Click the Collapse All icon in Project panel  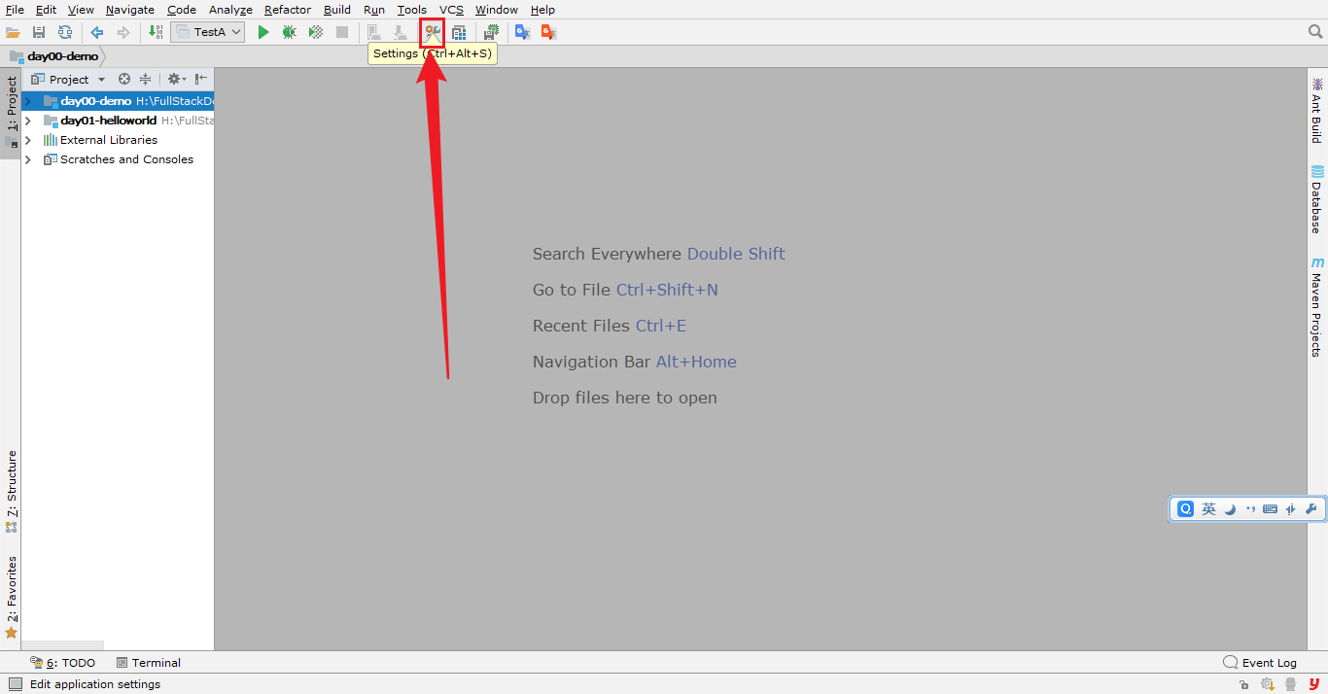click(x=145, y=80)
